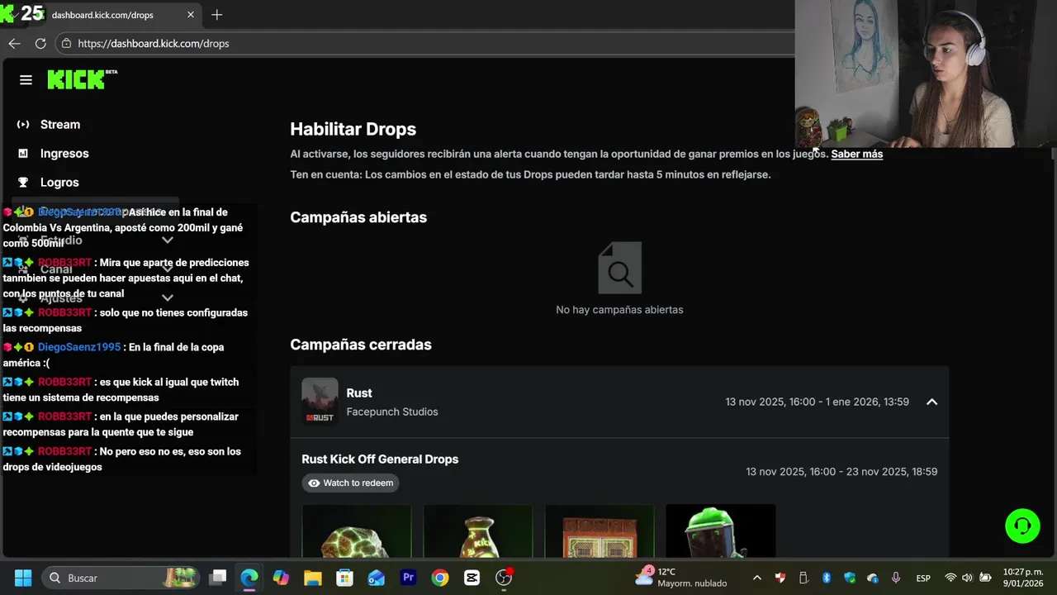This screenshot has width=1057, height=595.
Task: Open the volume speaker tray icon
Action: point(967,578)
